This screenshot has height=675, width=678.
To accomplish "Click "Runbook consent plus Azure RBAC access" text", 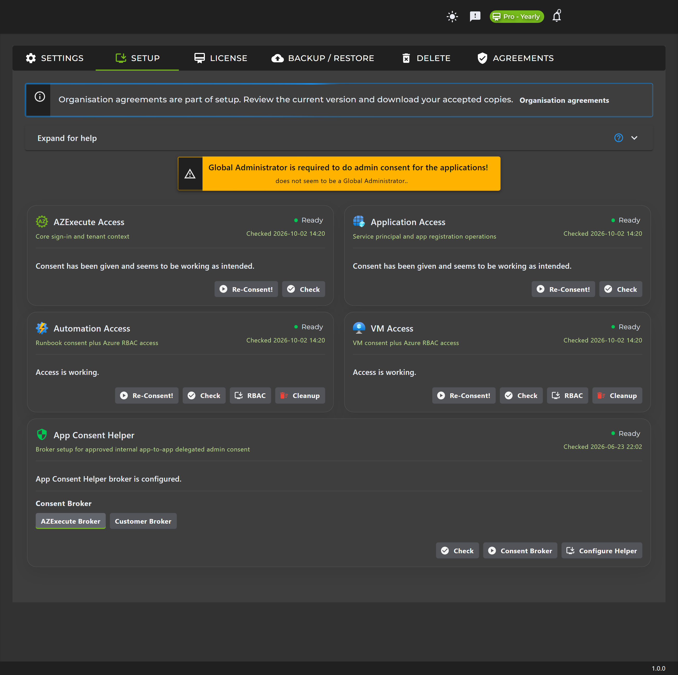I will click(x=97, y=343).
